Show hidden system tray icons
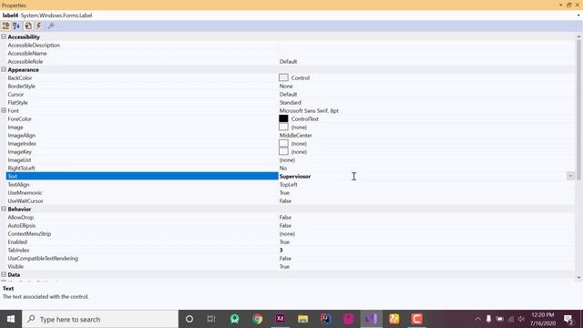 tap(477, 319)
